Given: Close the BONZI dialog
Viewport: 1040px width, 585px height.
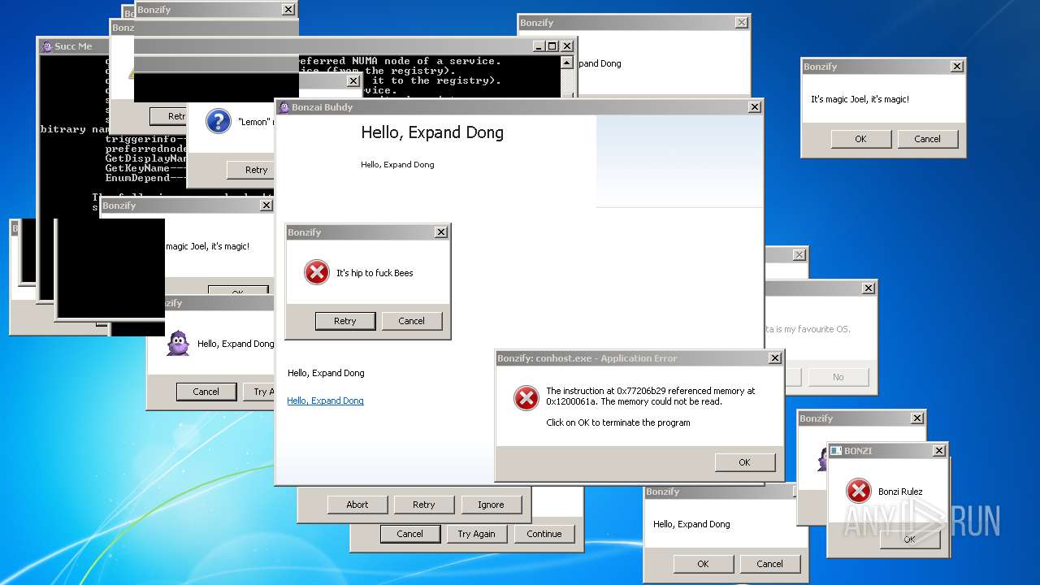Looking at the screenshot, I should (939, 451).
